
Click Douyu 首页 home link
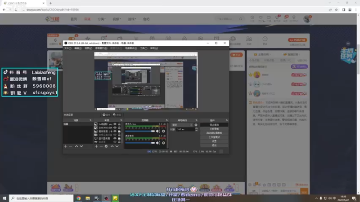74,19
